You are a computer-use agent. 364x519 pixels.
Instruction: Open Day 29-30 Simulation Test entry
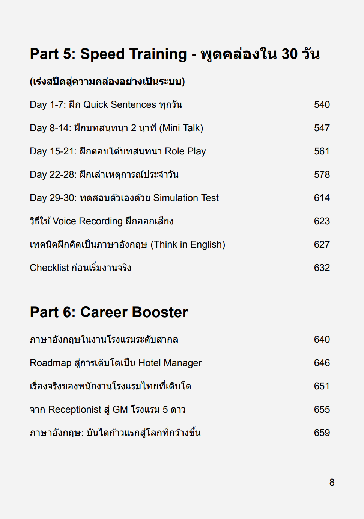(124, 198)
